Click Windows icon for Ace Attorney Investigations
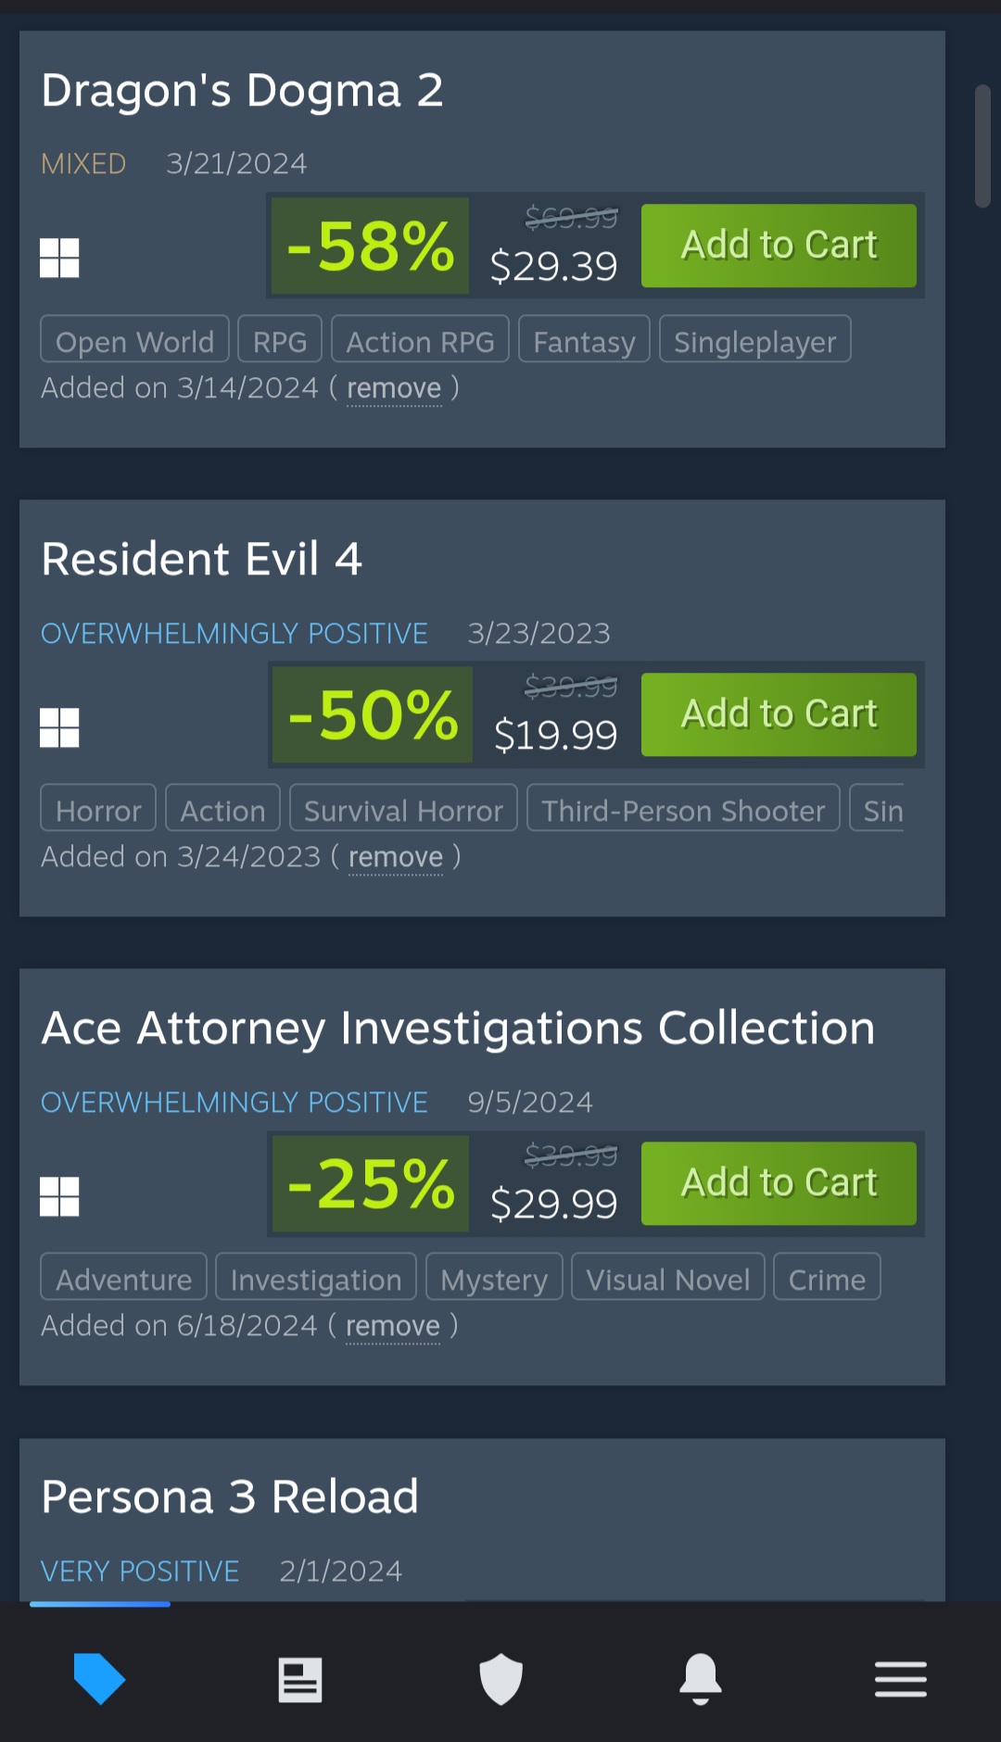The image size is (1001, 1742). click(59, 1196)
